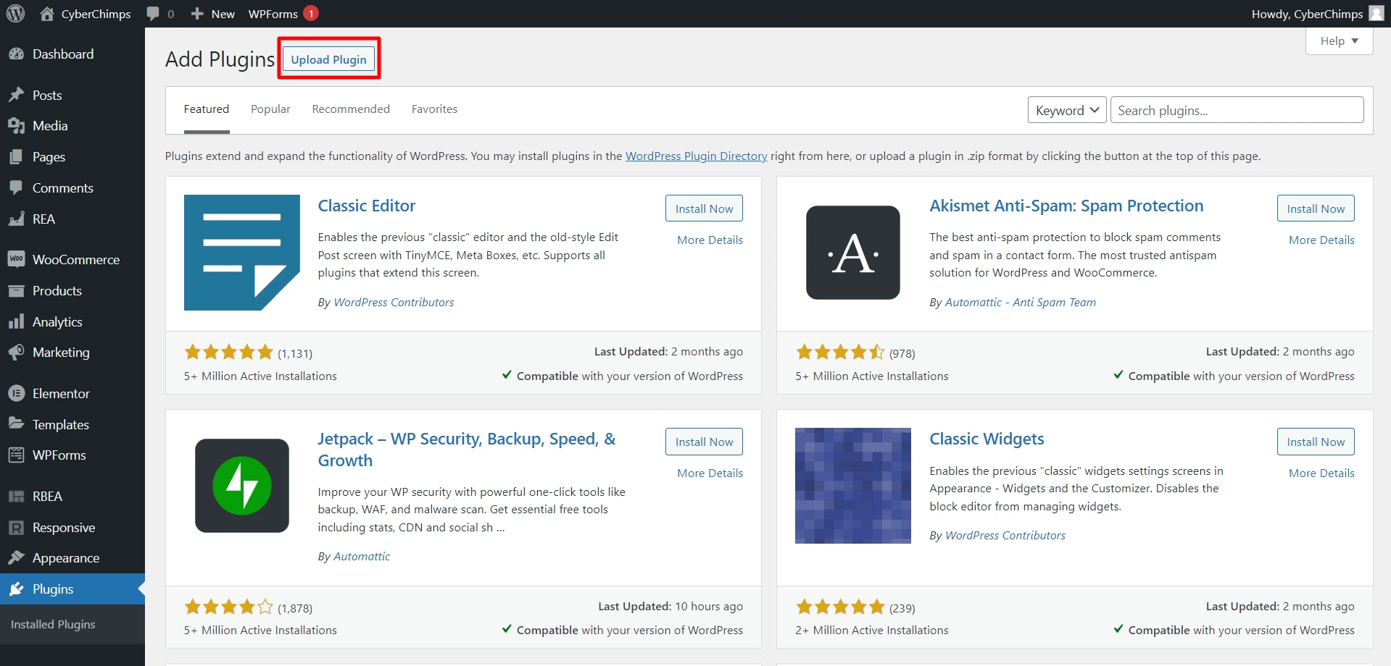Click the RBEA icon in sidebar

point(16,497)
